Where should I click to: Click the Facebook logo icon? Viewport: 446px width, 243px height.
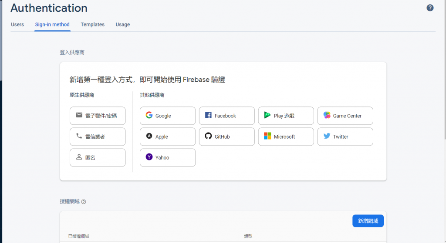pos(208,115)
